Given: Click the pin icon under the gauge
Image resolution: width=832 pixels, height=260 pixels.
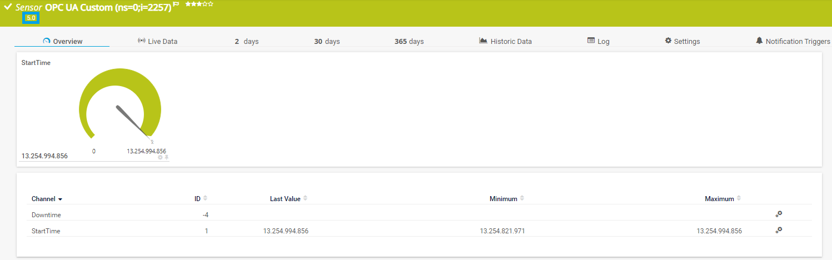Looking at the screenshot, I should [x=166, y=157].
